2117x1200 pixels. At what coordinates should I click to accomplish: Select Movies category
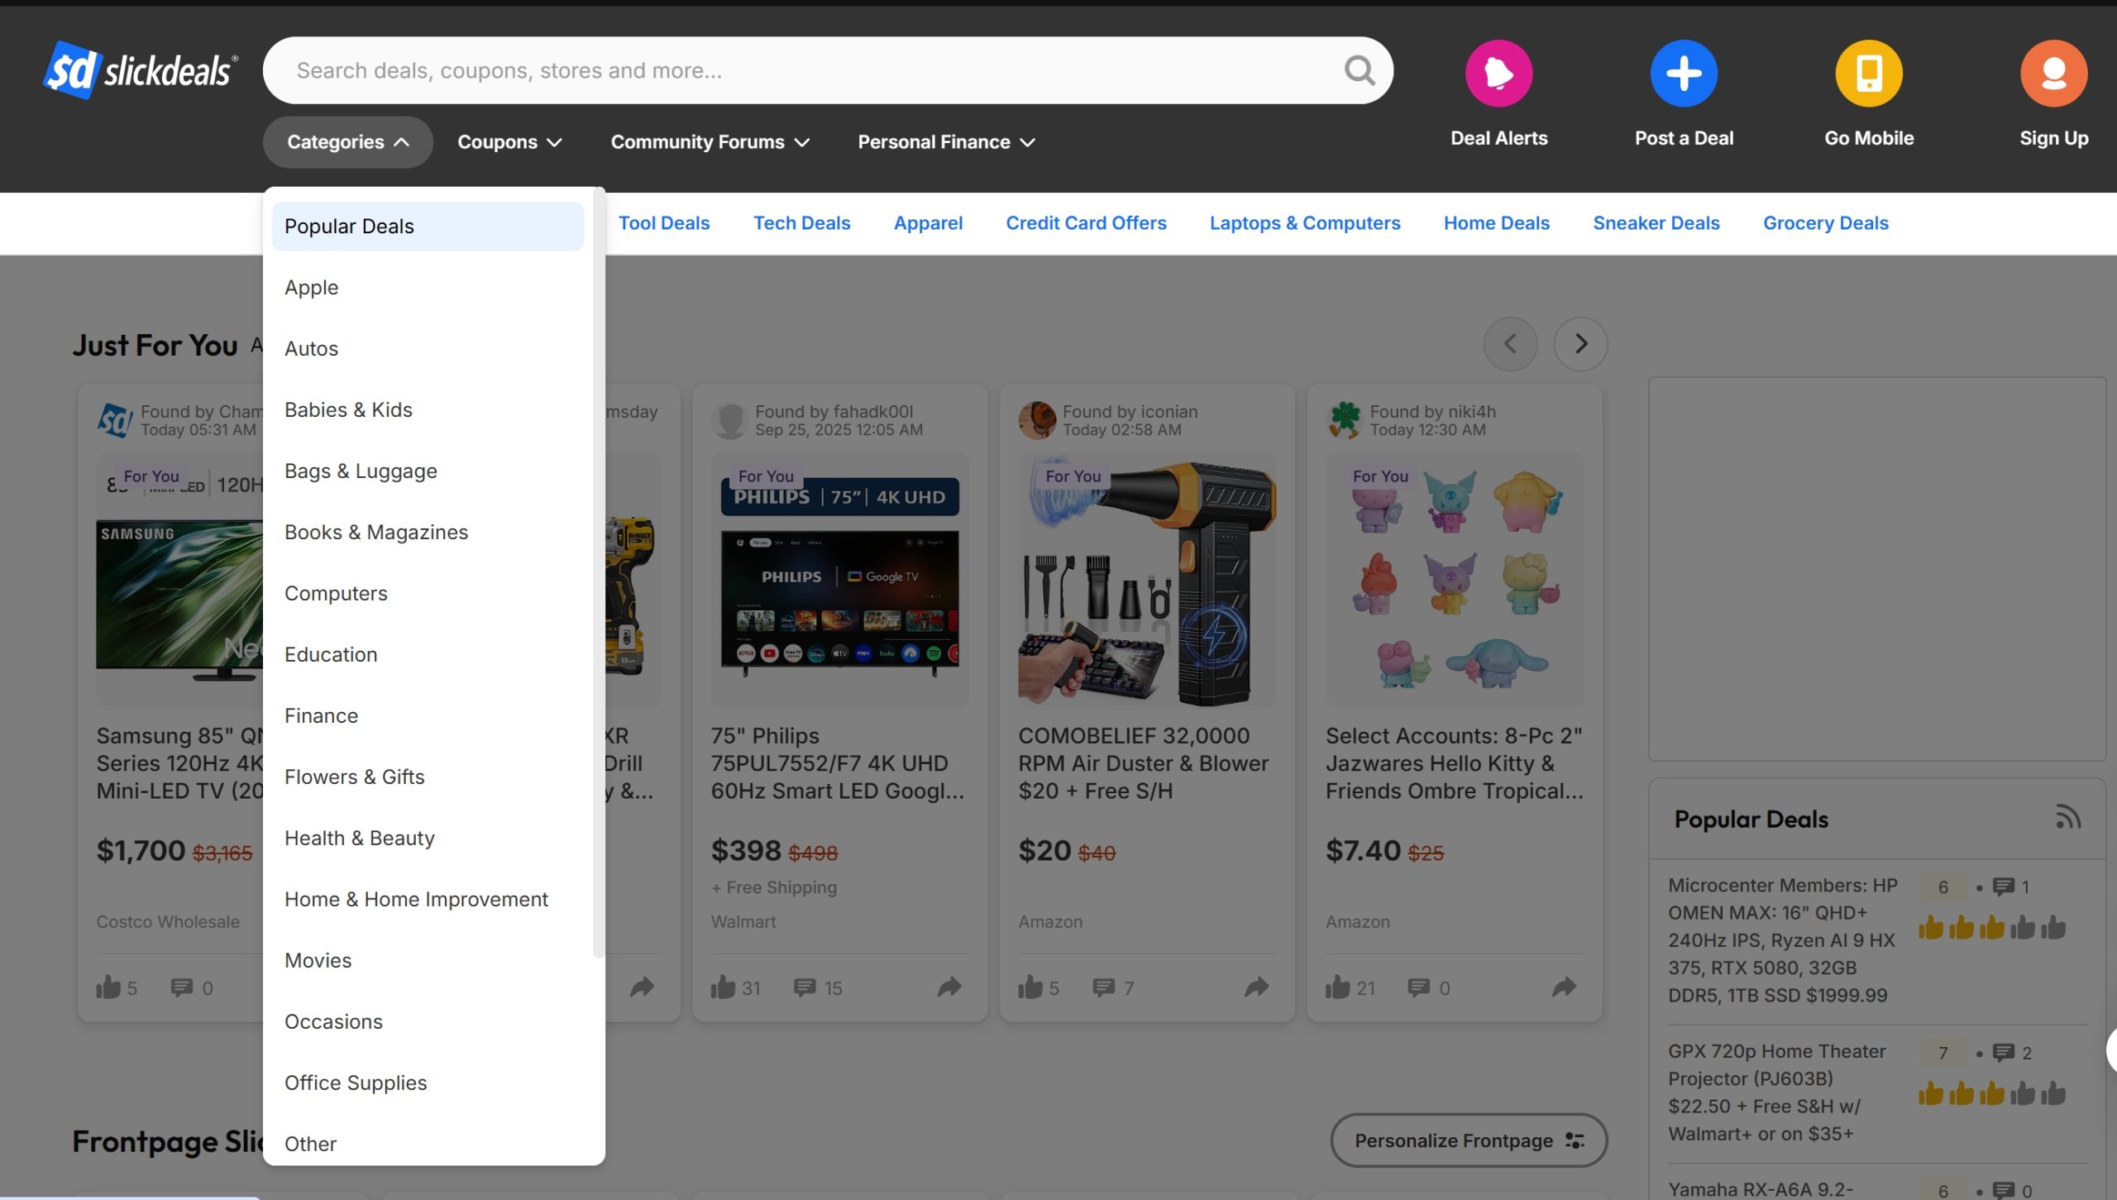point(428,961)
